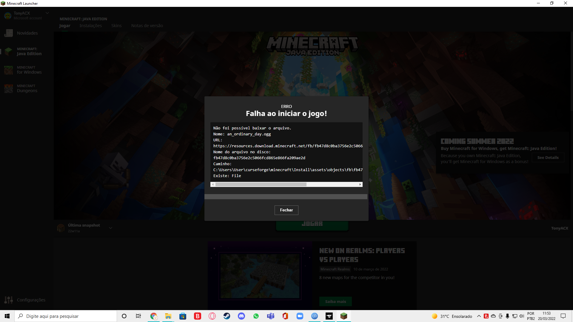
Task: Select the Minecraft Java Edition grass block icon
Action: 8,52
